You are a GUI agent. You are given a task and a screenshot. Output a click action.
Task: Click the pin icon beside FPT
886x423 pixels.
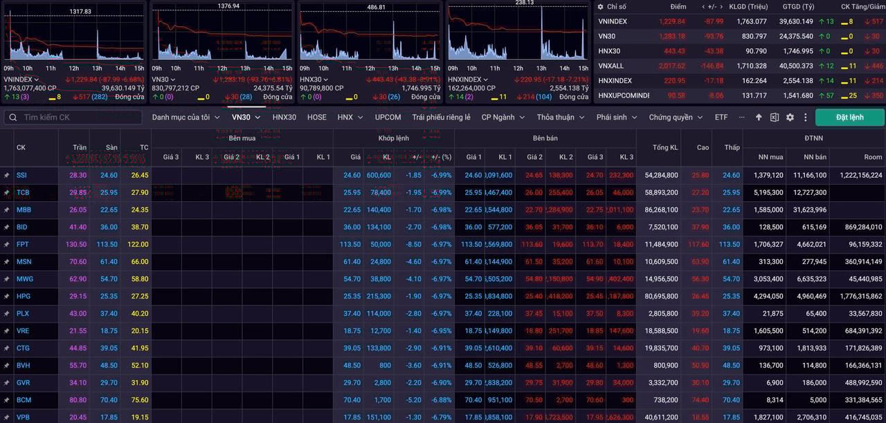pos(7,245)
